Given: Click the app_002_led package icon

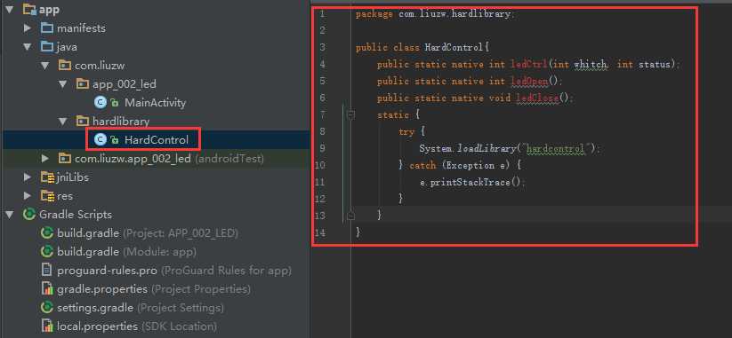Looking at the screenshot, I should click(82, 84).
